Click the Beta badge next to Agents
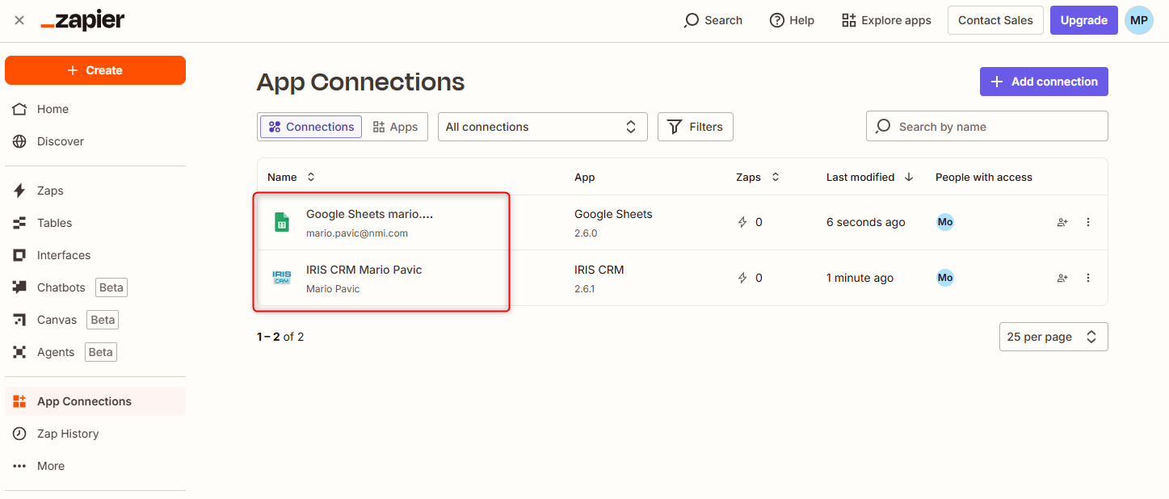The width and height of the screenshot is (1169, 499). coord(100,352)
